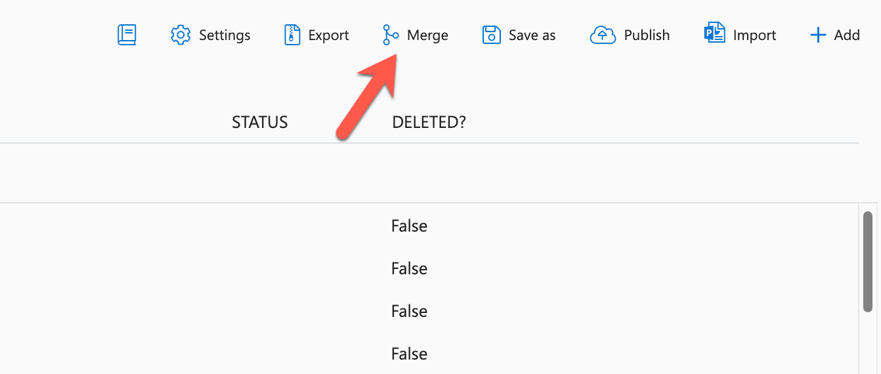Click the Save as floppy disk icon

[492, 35]
